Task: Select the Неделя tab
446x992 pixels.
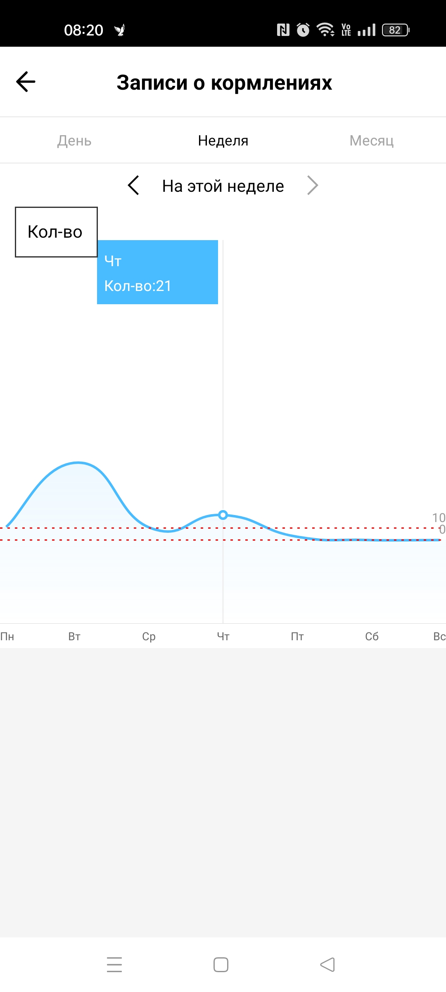Action: pos(223,141)
